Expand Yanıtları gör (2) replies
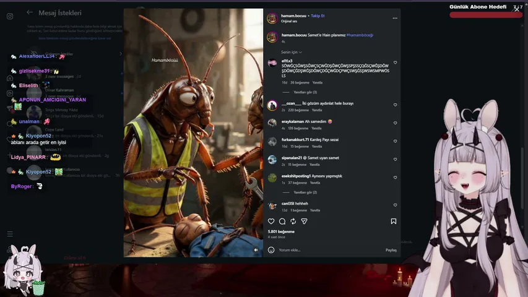The image size is (528, 297). [305, 192]
